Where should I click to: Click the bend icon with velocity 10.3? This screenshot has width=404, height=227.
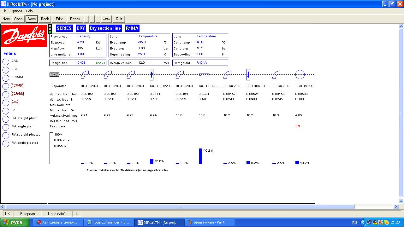(x=276, y=75)
